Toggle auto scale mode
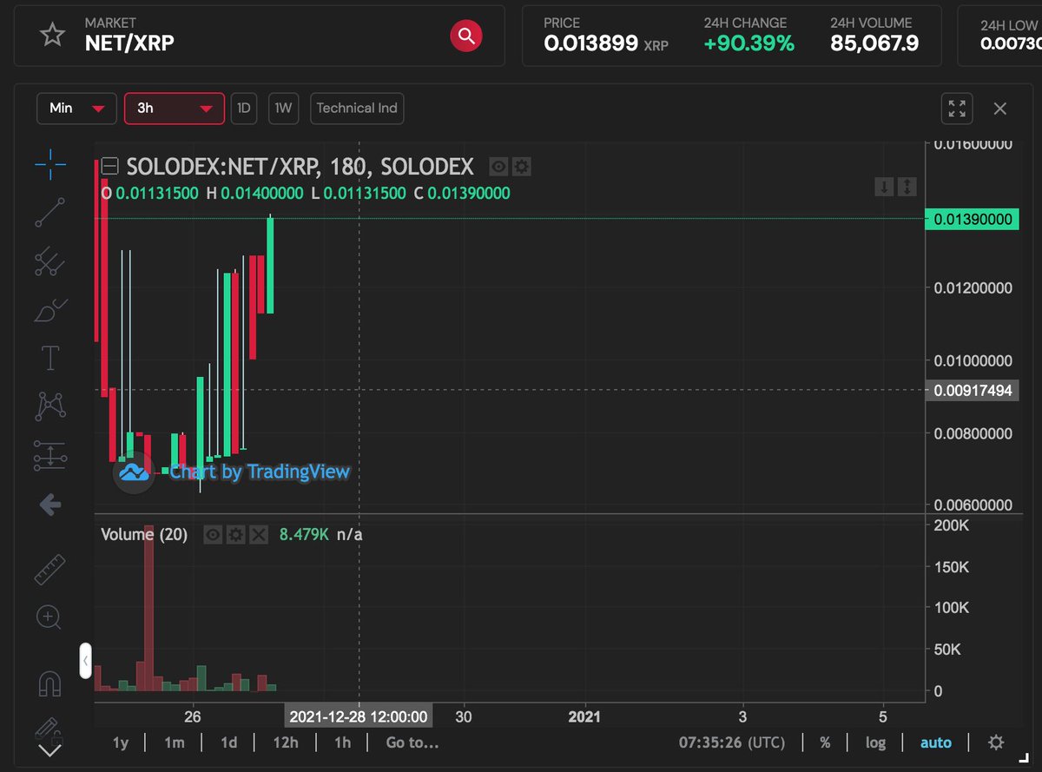 coord(936,742)
